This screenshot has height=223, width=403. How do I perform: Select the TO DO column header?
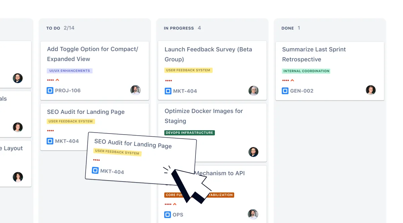click(x=53, y=28)
